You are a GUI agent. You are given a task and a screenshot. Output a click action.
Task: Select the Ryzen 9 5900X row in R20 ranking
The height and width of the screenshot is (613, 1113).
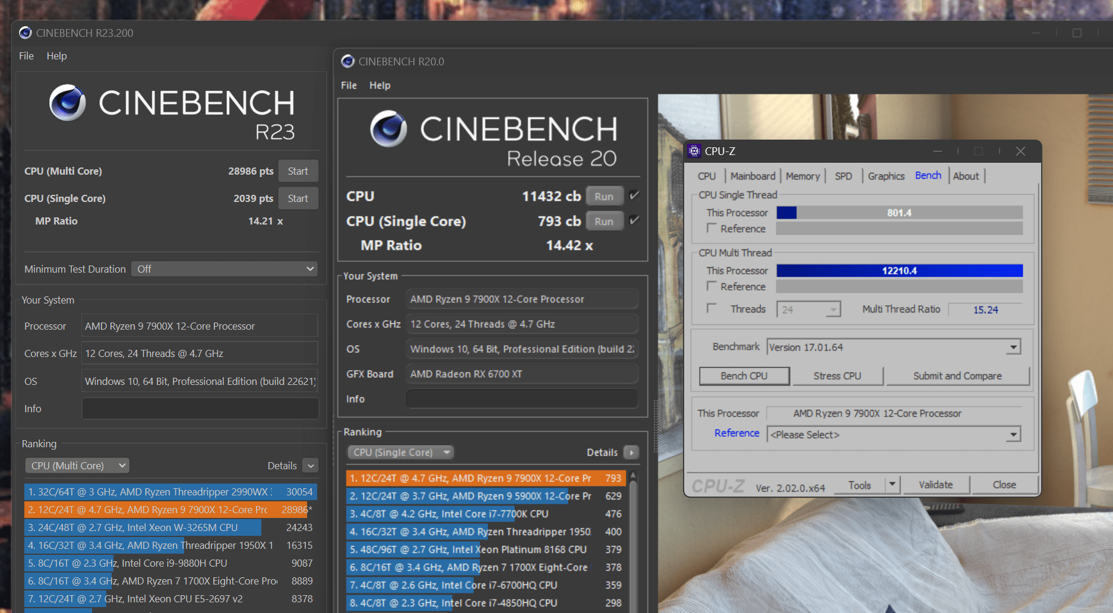486,496
